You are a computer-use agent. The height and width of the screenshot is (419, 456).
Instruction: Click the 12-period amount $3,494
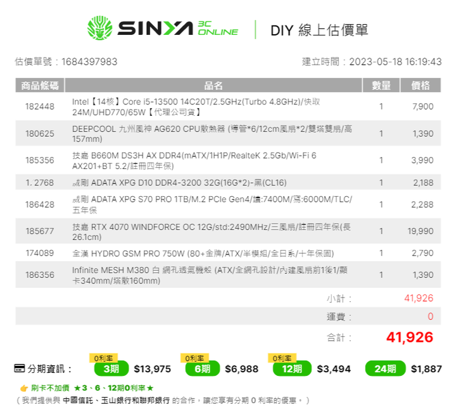point(334,369)
